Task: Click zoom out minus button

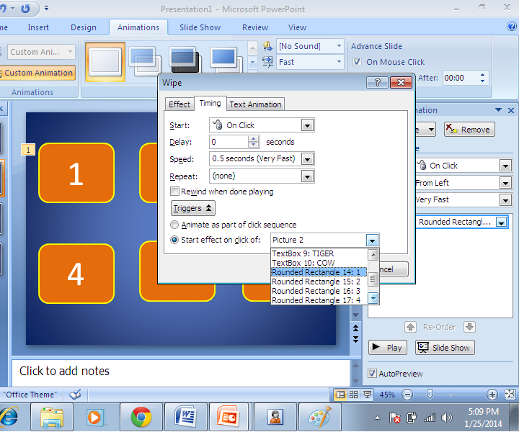Action: (x=407, y=395)
